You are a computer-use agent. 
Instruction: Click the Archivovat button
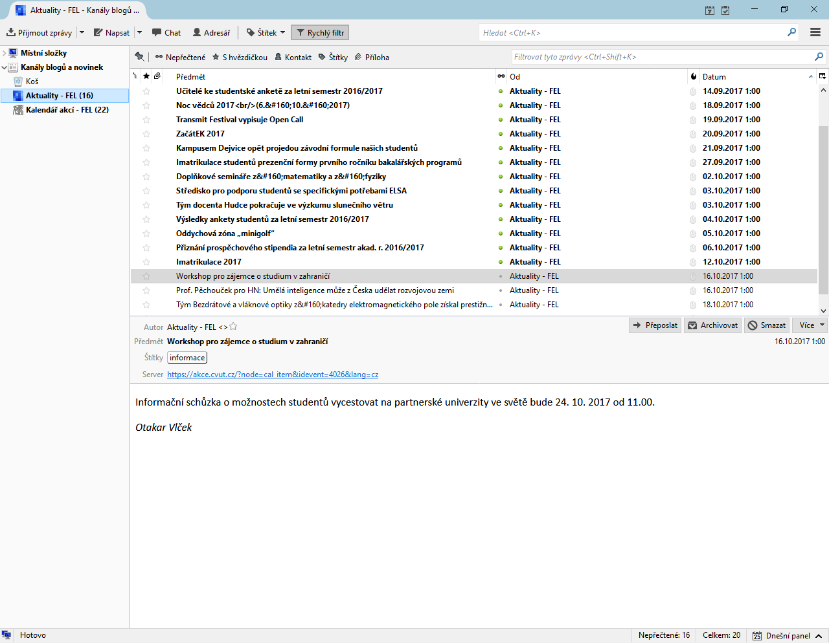(712, 325)
